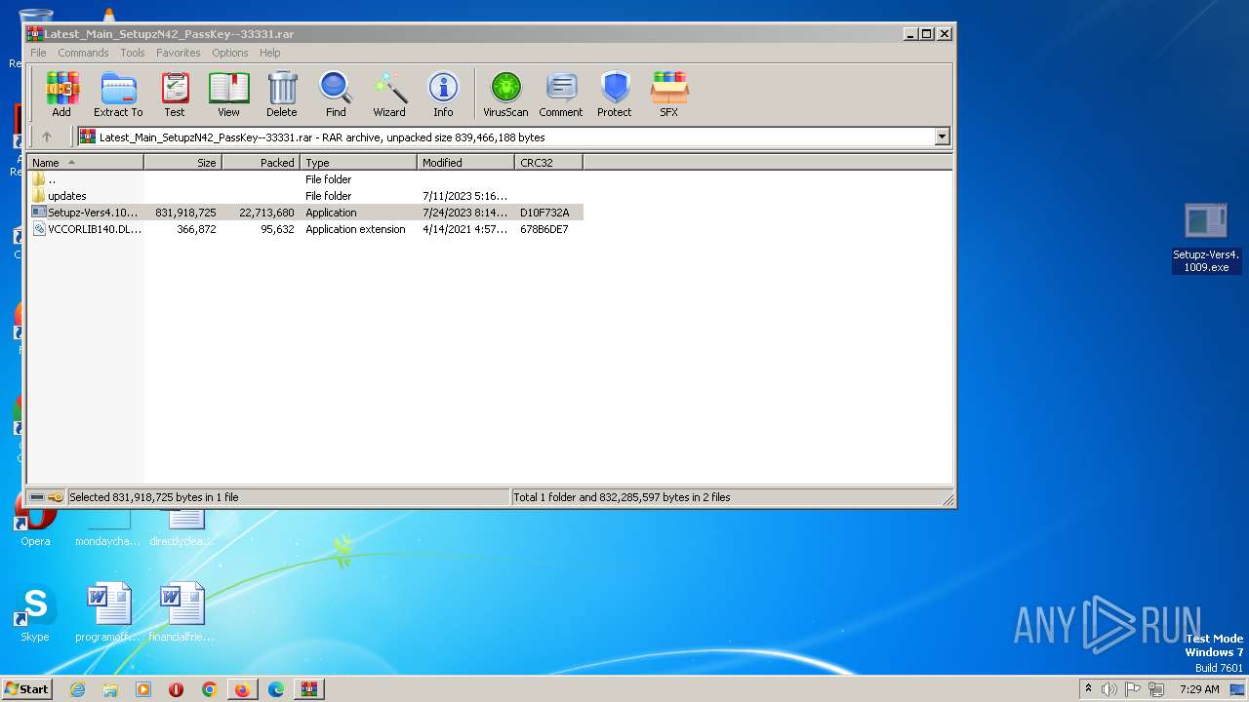
Task: Click the 7/11/2023 modified date
Action: pyautogui.click(x=464, y=196)
